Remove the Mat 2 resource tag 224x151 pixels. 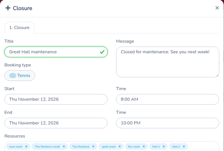[184, 146]
